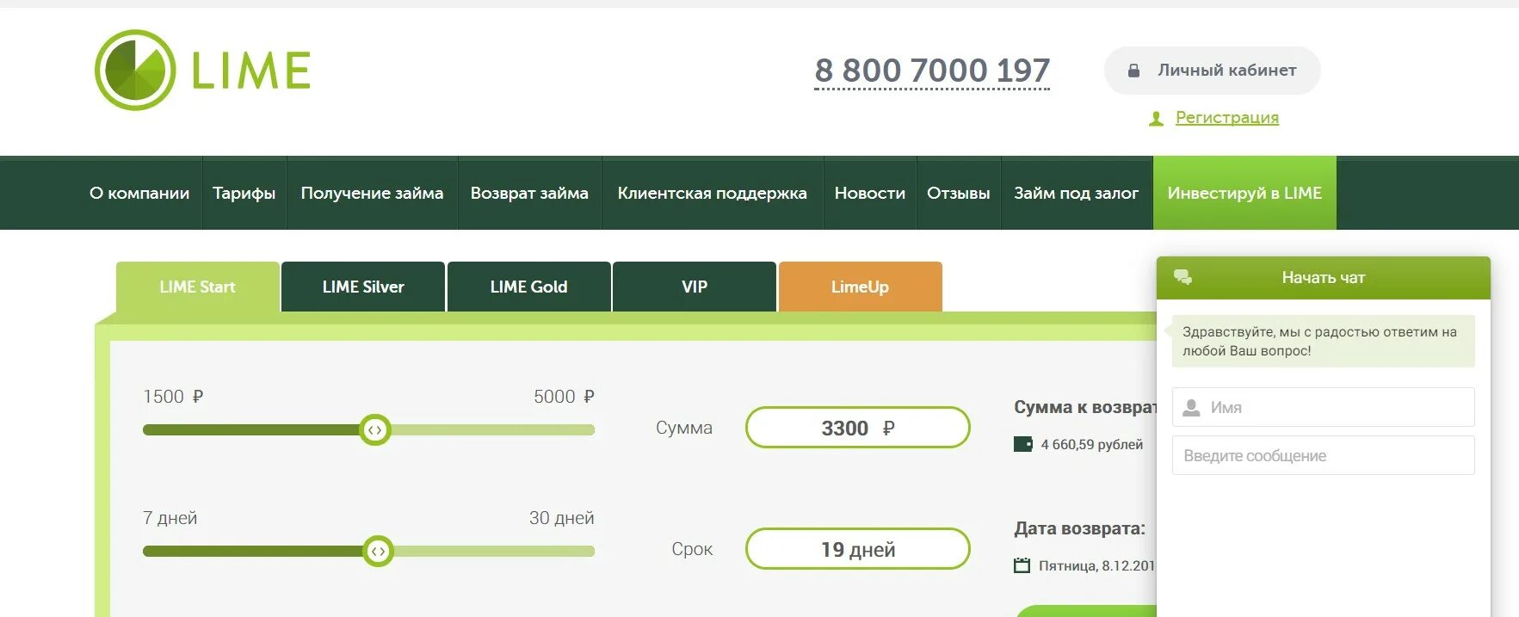Open Займ под залог menu item
The image size is (1519, 617).
1076,193
